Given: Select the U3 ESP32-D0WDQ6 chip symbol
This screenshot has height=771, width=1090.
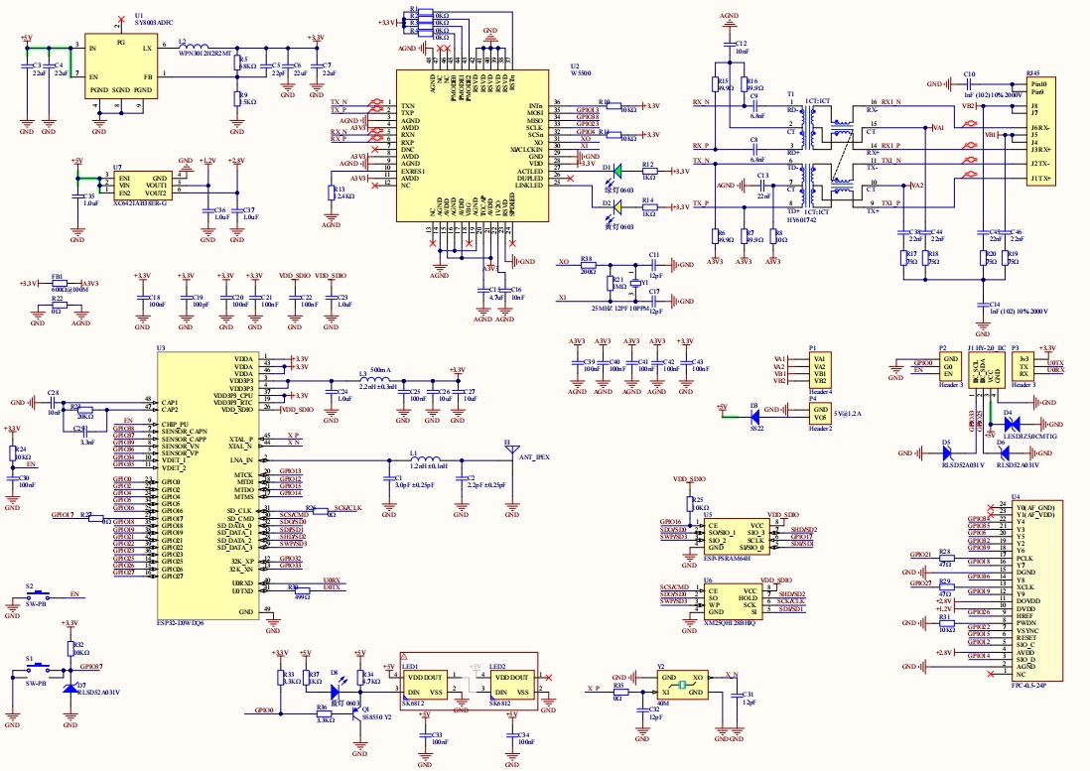Looking at the screenshot, I should (x=206, y=484).
